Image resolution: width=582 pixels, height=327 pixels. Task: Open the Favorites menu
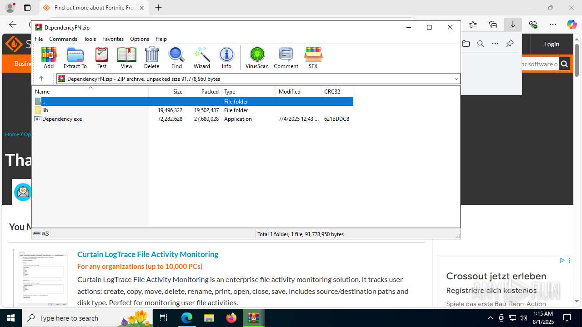113,39
